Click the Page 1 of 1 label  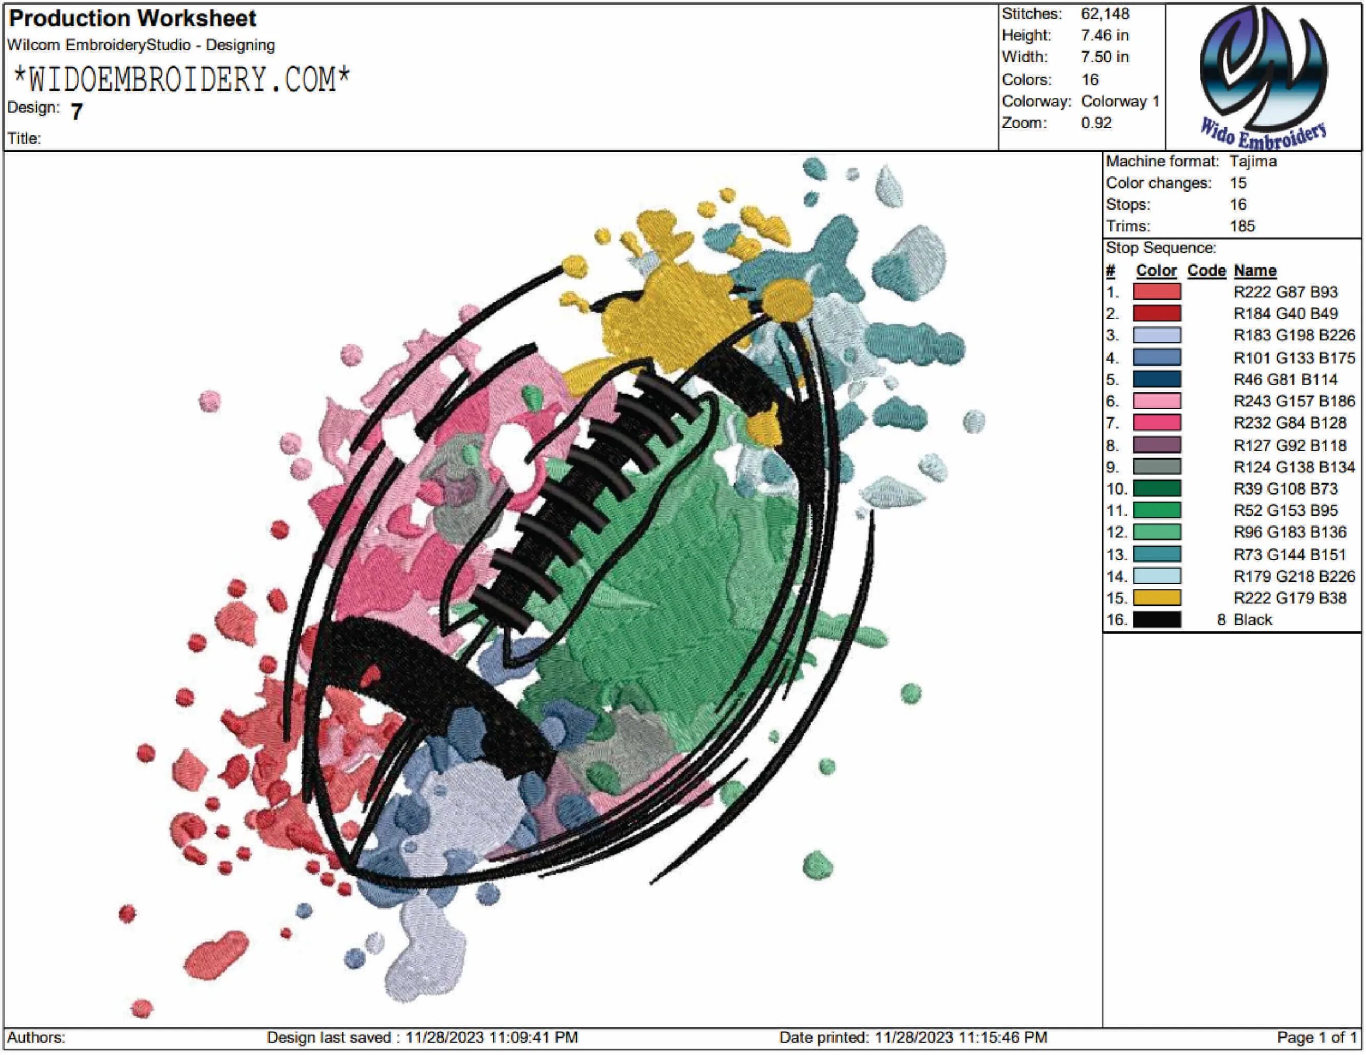coord(1316,1037)
